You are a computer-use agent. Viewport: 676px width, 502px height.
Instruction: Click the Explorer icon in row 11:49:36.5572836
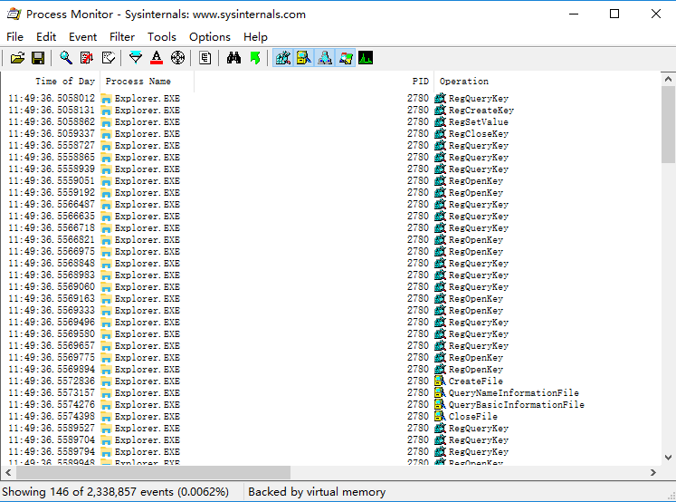tap(106, 381)
